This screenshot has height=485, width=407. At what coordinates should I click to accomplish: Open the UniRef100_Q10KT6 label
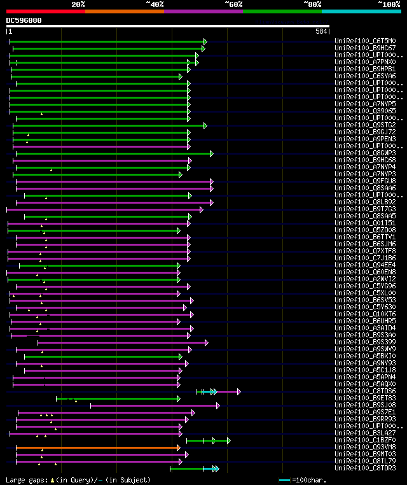(365, 314)
